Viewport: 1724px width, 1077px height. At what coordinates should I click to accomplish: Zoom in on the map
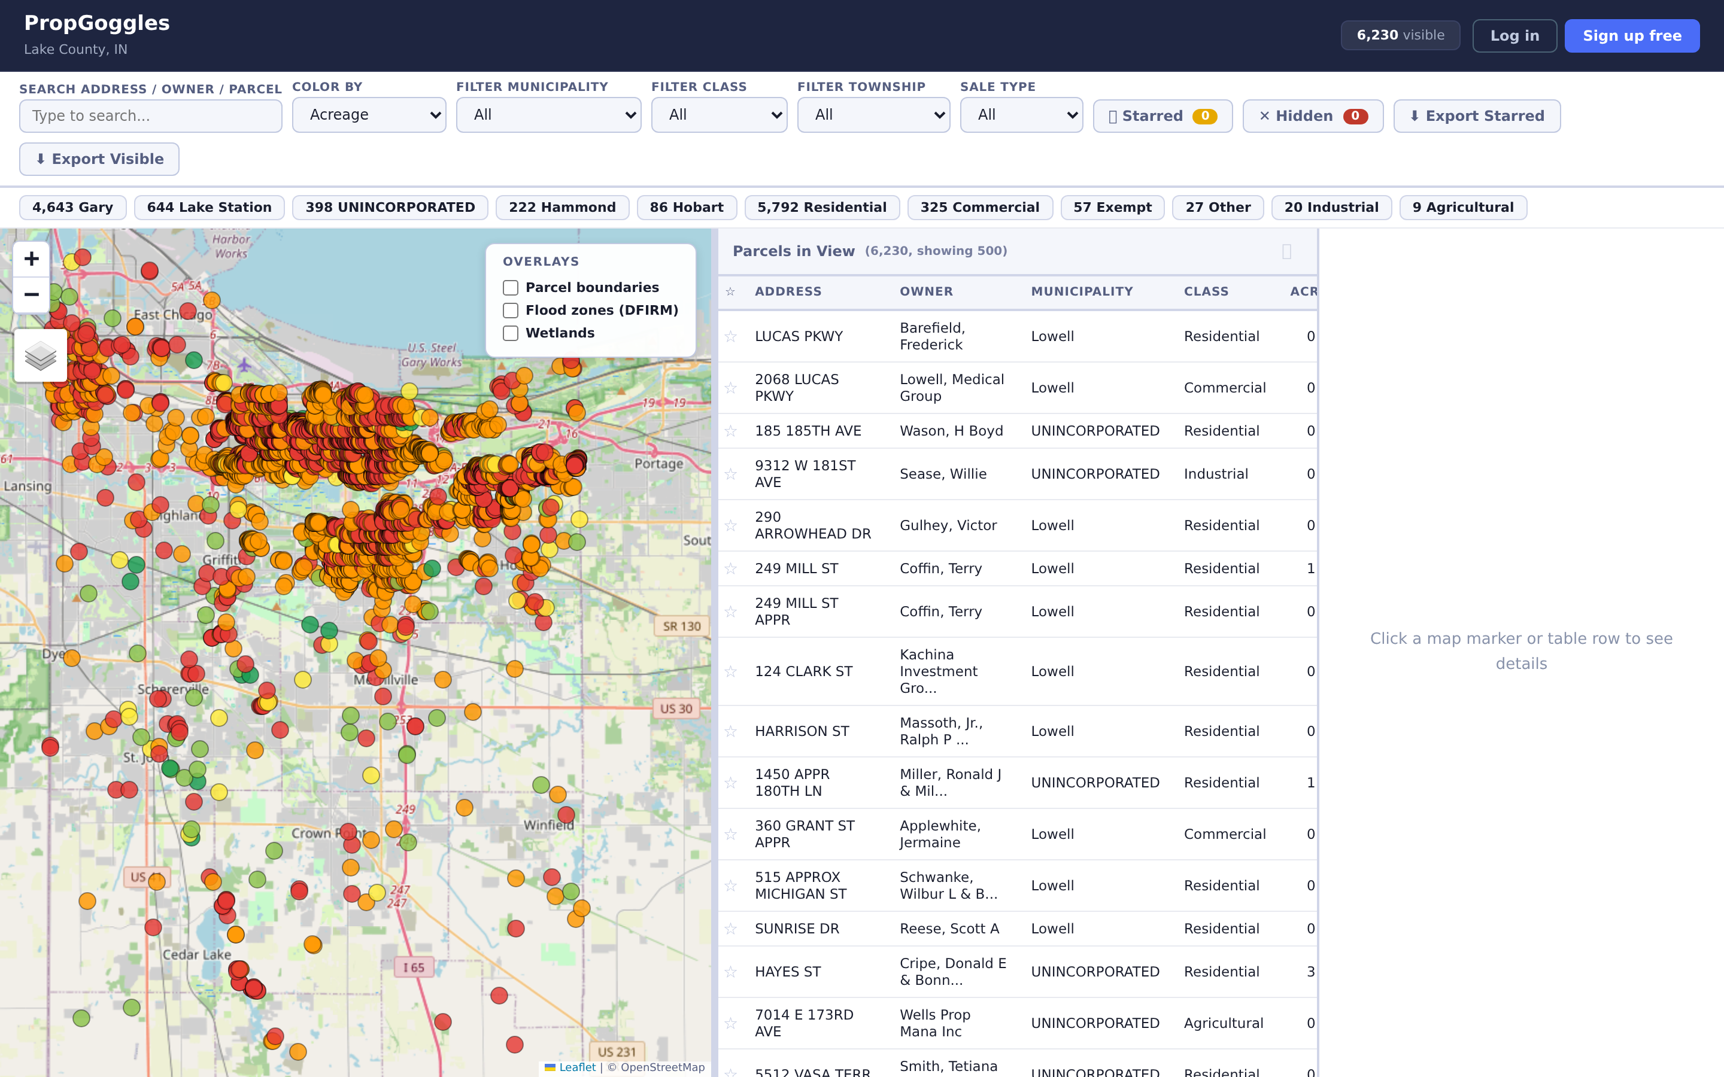click(31, 258)
